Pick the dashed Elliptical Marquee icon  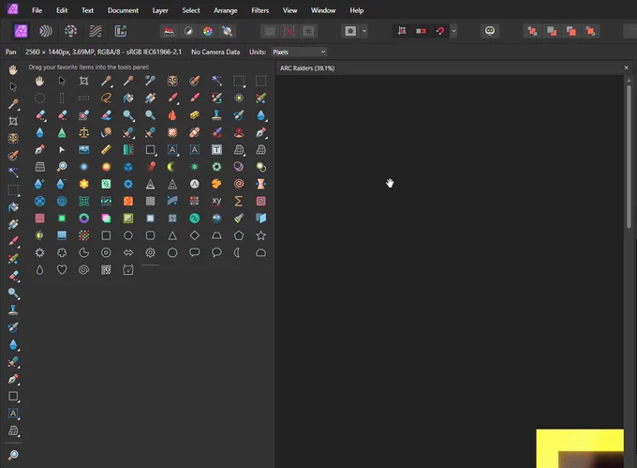click(x=39, y=98)
